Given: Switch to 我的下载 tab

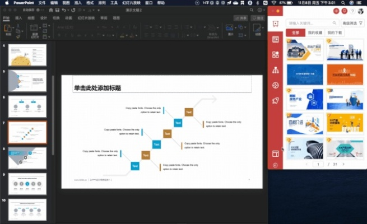Looking at the screenshot, I should point(335,33).
